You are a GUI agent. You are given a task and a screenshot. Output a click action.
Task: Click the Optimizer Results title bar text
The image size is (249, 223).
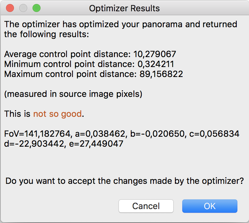click(124, 8)
